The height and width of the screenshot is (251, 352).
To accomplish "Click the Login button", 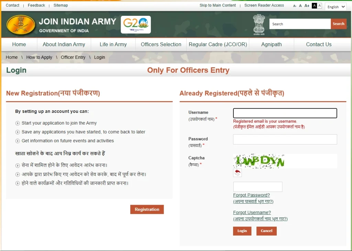I will point(242,231).
